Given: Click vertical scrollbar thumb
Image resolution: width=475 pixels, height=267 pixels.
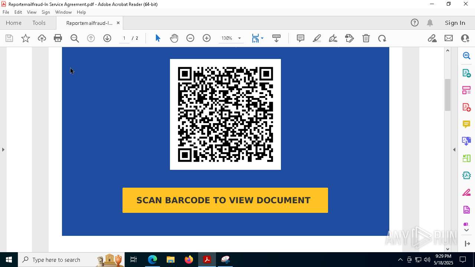Looking at the screenshot, I should point(448,95).
